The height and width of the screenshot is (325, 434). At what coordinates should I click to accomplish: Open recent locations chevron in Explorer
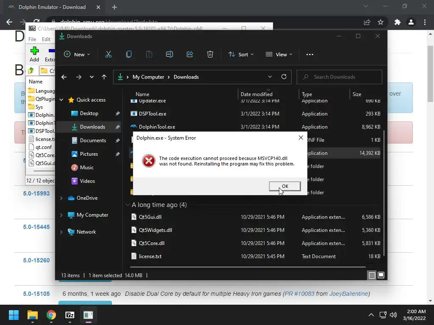pyautogui.click(x=92, y=77)
